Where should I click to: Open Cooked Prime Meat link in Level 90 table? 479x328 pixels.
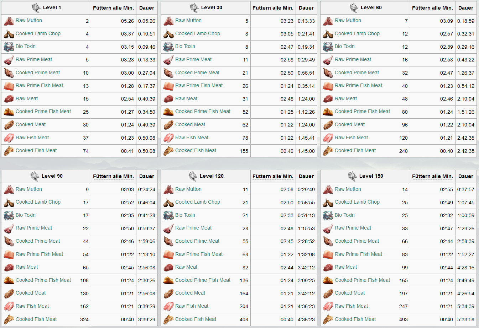[38, 241]
